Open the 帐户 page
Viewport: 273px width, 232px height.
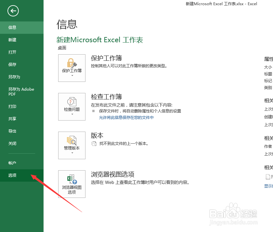(22, 163)
